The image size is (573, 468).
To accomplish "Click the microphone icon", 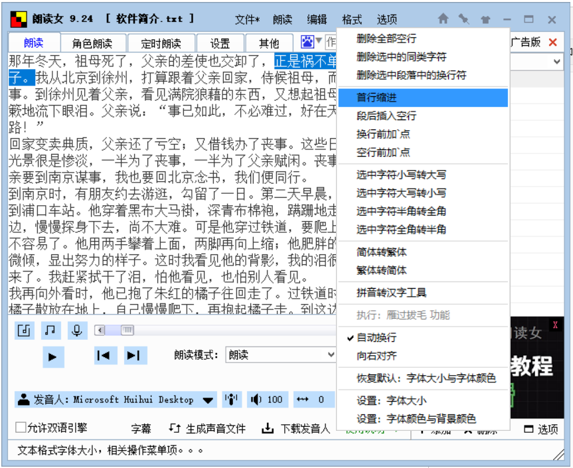I will pyautogui.click(x=77, y=330).
